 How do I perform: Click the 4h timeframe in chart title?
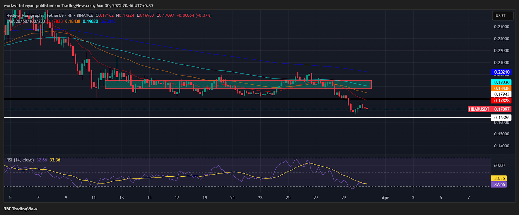tap(70, 15)
